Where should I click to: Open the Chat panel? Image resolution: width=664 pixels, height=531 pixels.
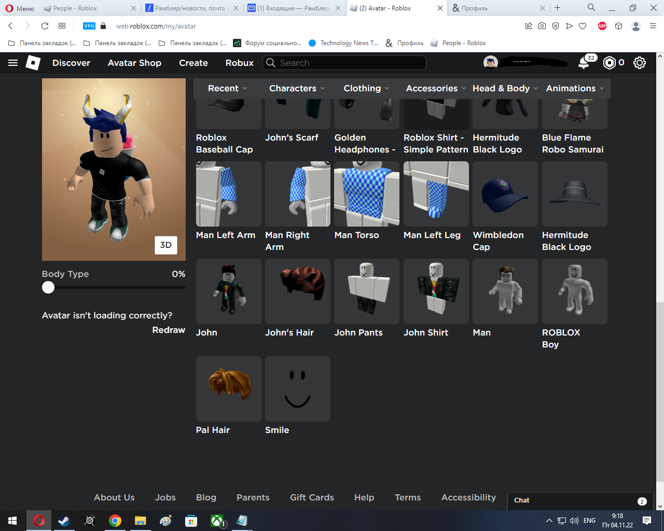pyautogui.click(x=580, y=501)
